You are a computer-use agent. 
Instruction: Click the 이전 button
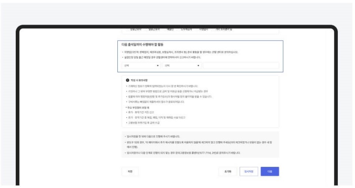[130, 171]
